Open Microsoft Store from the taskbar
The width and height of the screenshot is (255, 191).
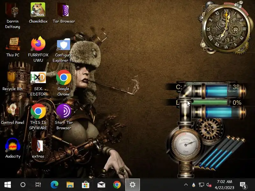[x=85, y=185]
